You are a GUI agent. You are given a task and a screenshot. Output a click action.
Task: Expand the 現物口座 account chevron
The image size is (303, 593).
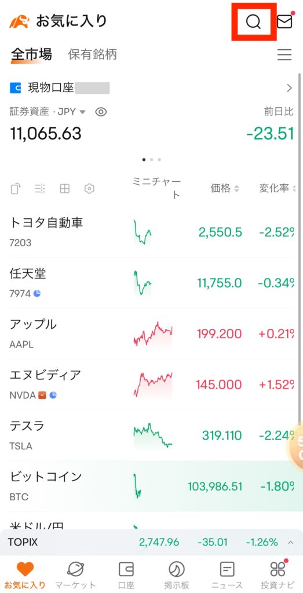coord(289,88)
